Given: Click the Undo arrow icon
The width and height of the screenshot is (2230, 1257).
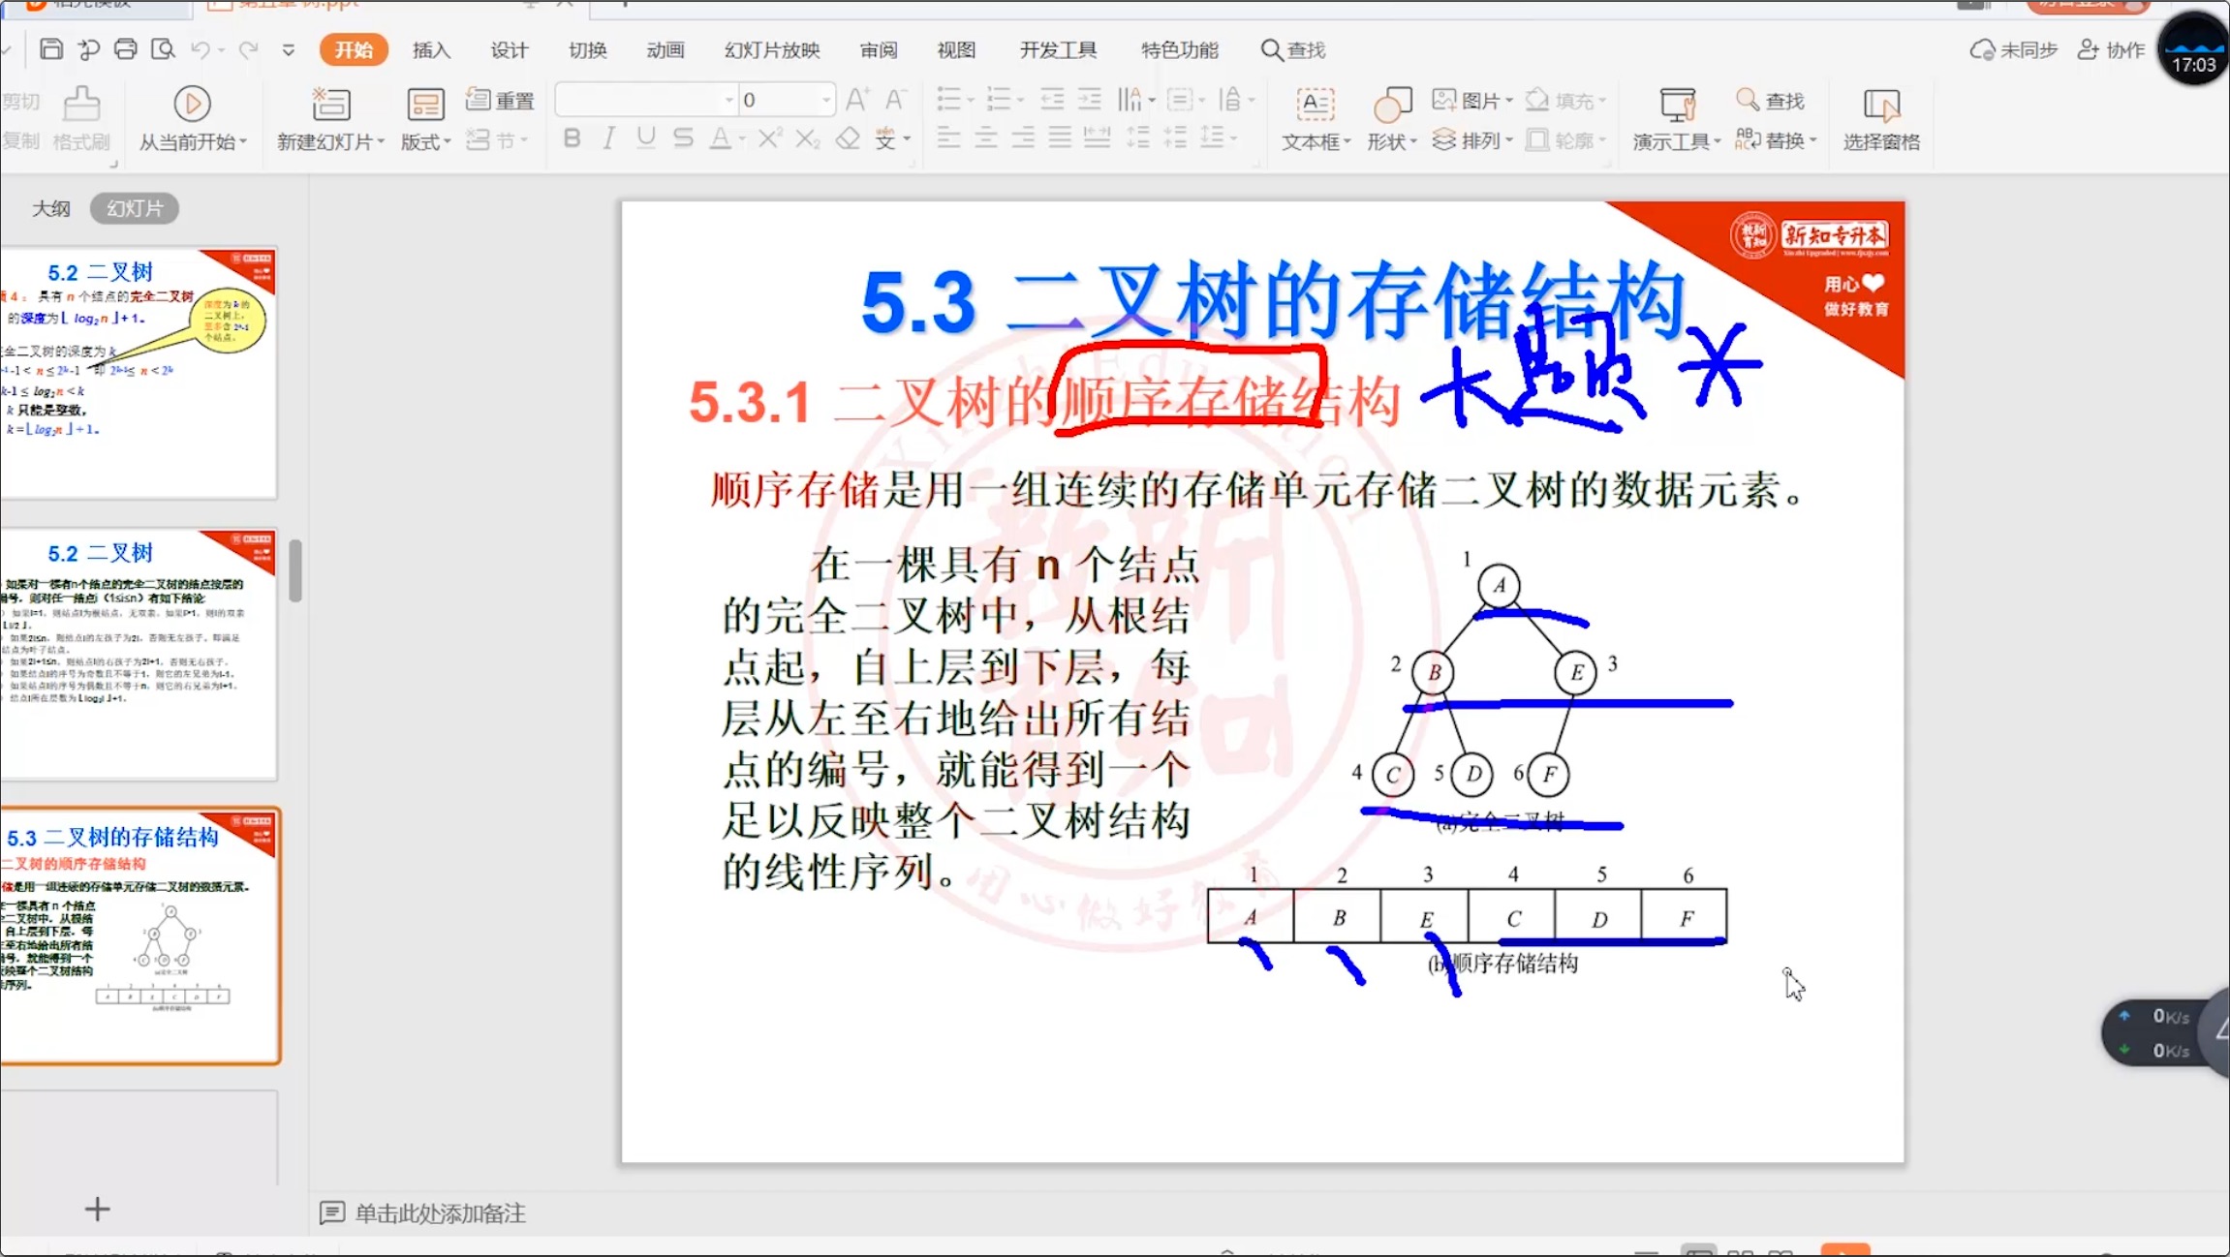Looking at the screenshot, I should [x=201, y=49].
